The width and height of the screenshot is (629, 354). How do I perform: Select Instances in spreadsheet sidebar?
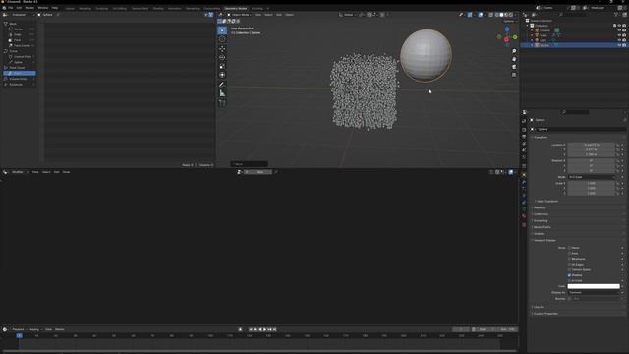click(16, 85)
